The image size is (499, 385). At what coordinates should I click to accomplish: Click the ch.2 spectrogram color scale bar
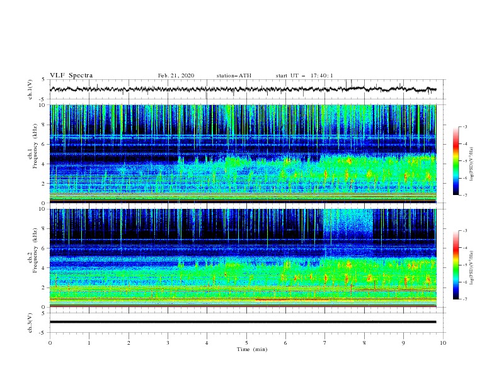pos(456,265)
